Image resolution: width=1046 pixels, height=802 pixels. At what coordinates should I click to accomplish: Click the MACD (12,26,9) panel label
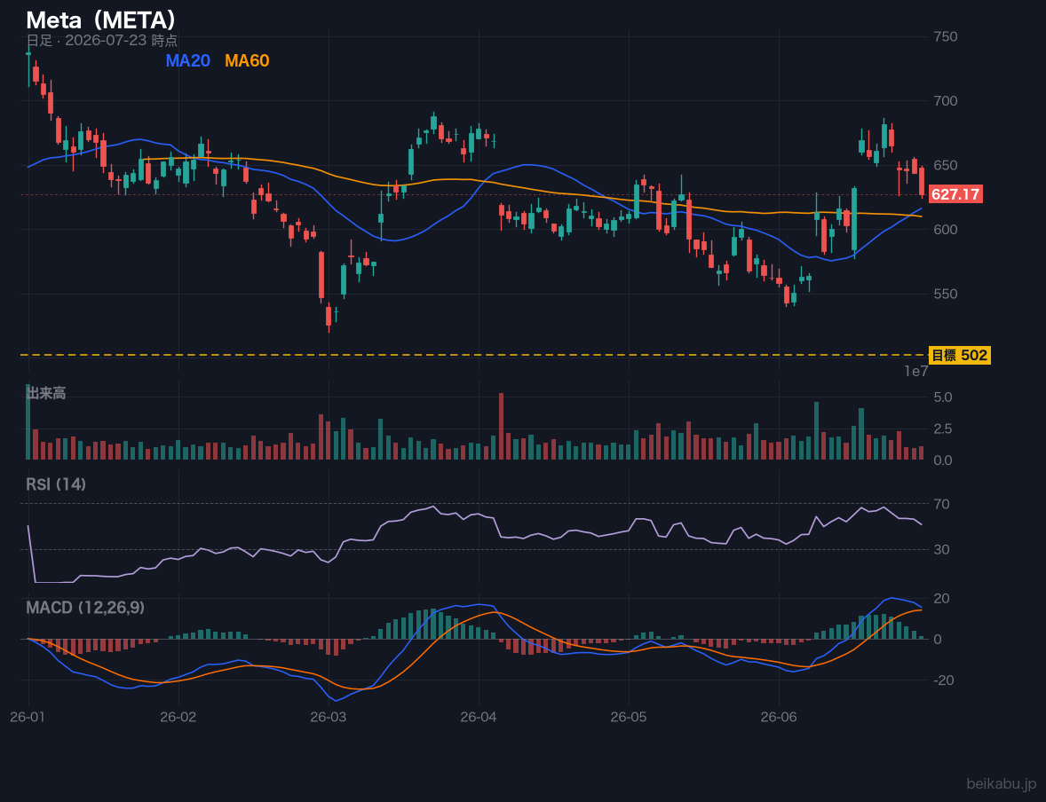tap(85, 608)
